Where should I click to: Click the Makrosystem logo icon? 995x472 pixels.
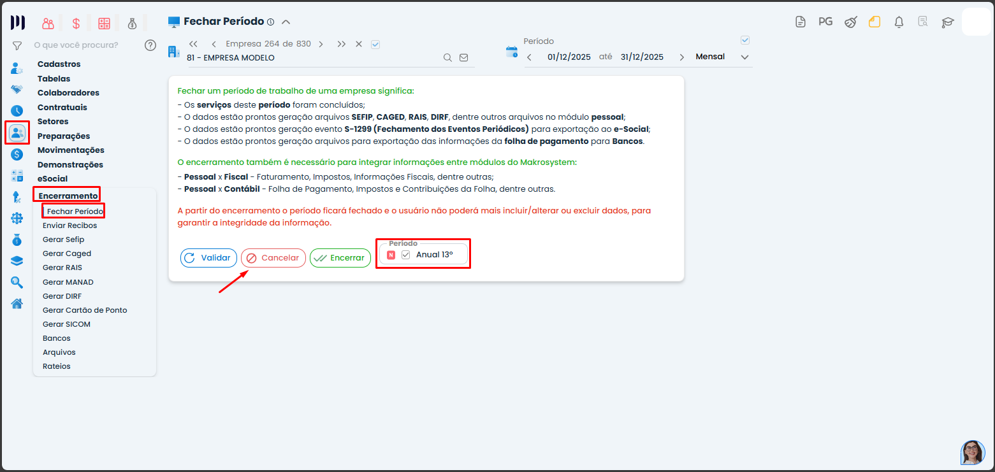point(18,23)
